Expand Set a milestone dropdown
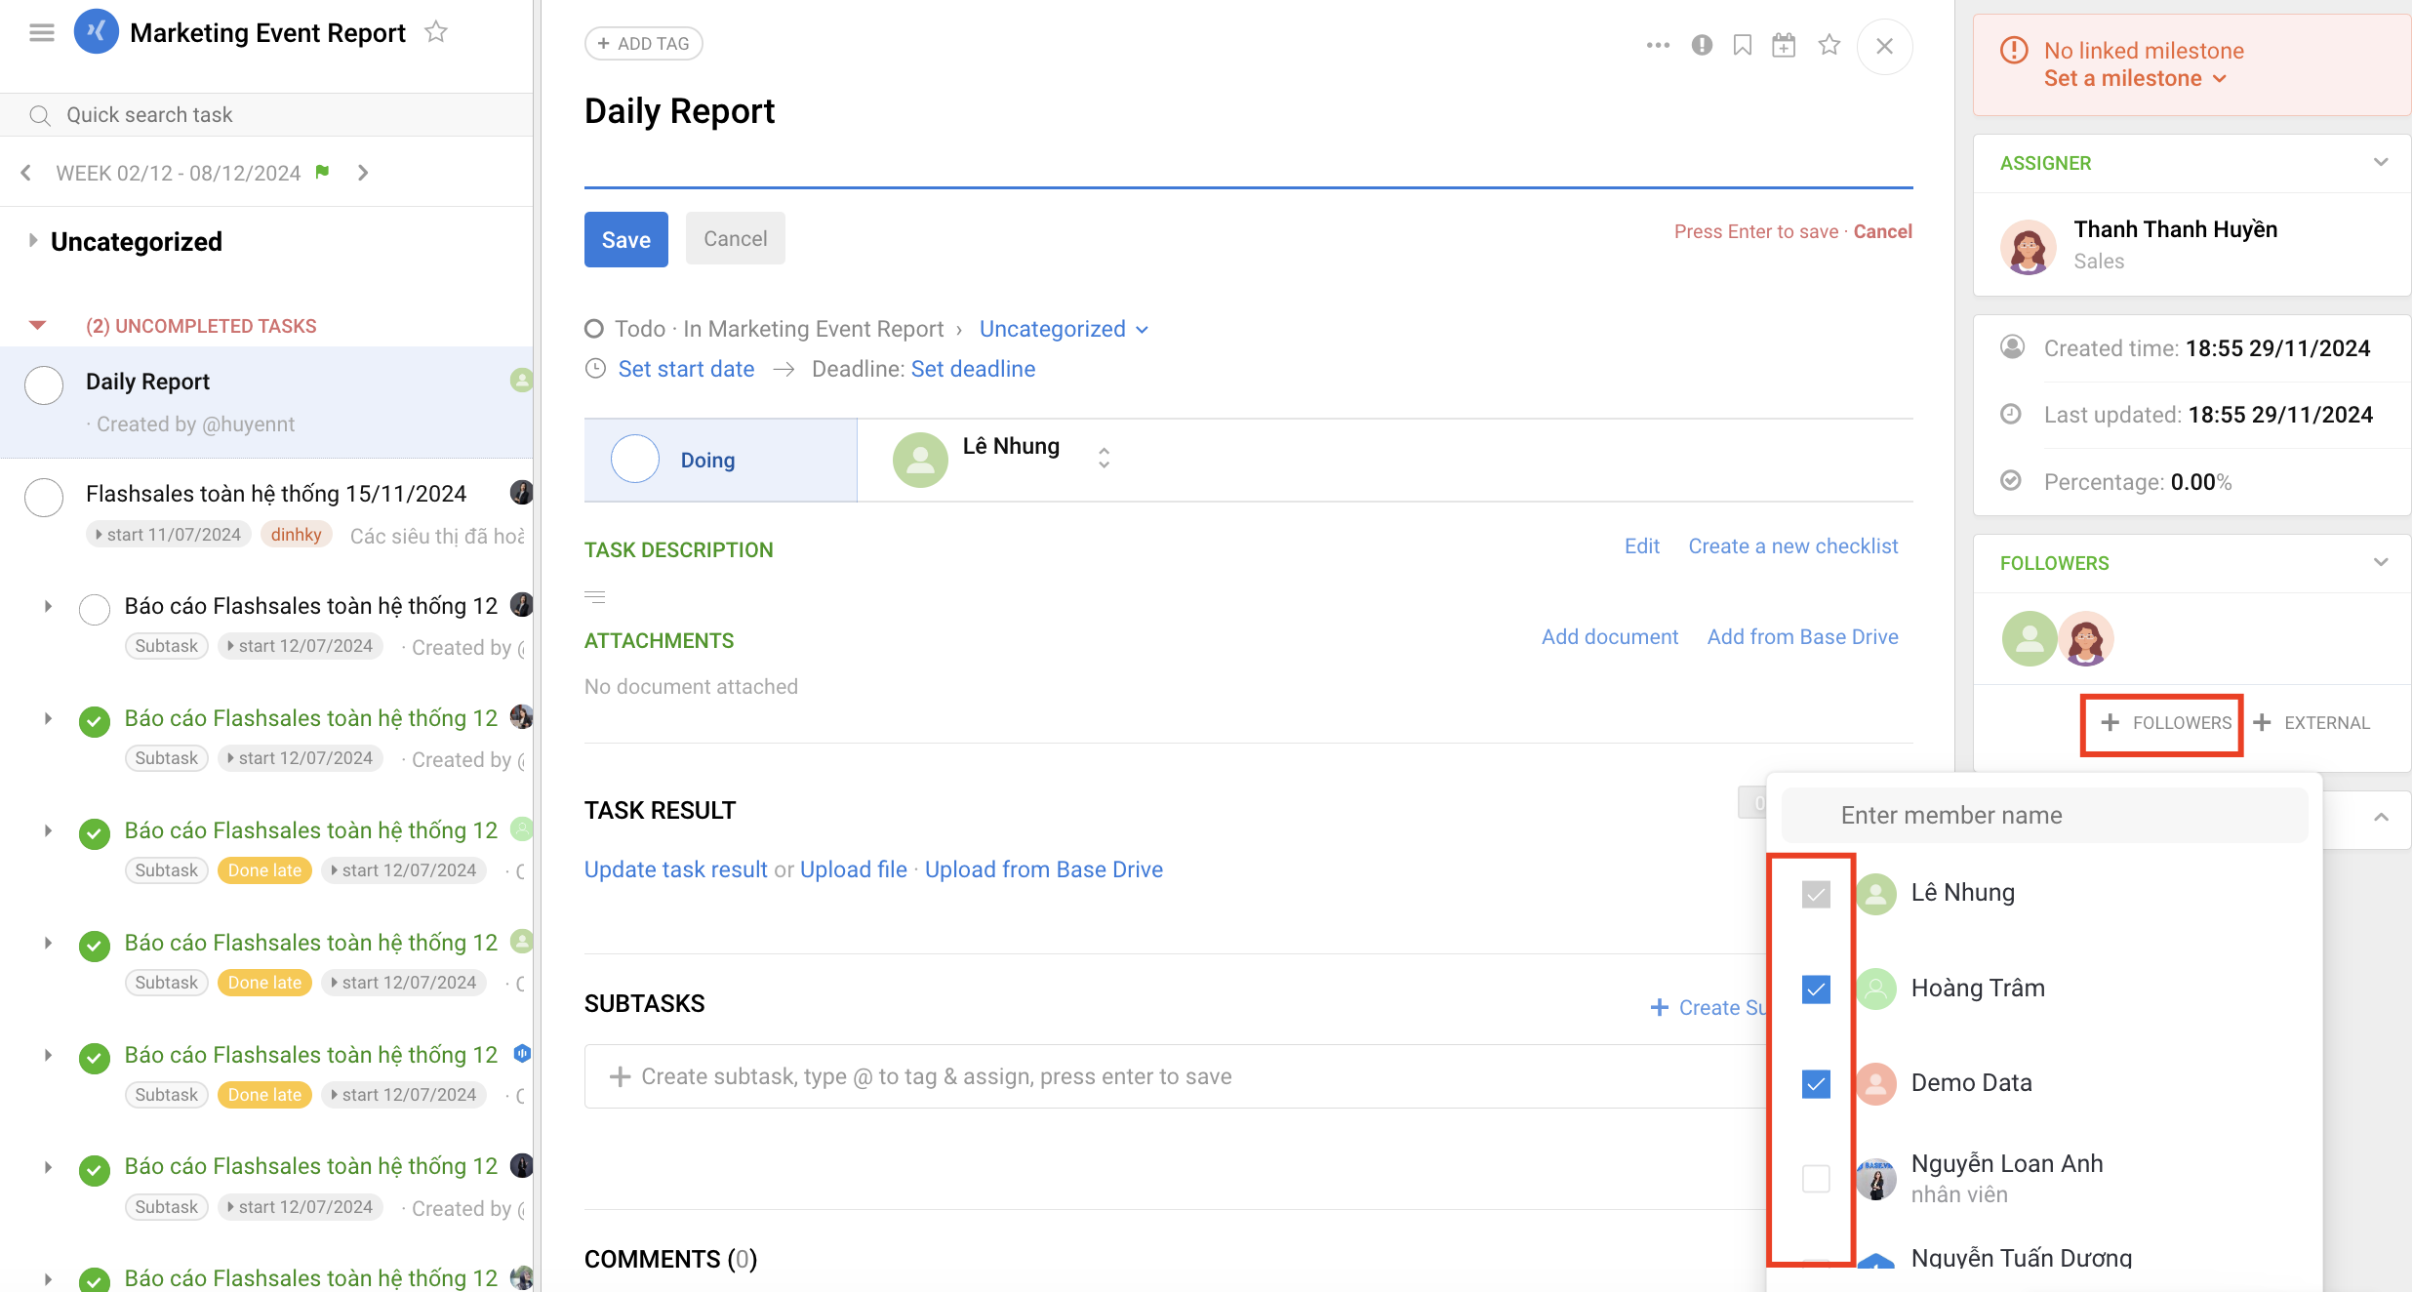This screenshot has width=2412, height=1292. [x=2135, y=78]
